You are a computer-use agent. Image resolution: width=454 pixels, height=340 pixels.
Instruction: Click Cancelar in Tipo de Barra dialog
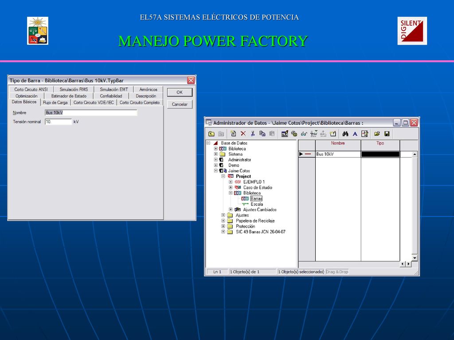click(x=180, y=104)
